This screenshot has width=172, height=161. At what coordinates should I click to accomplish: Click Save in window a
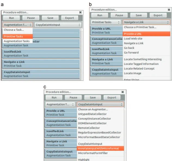pos(50,18)
